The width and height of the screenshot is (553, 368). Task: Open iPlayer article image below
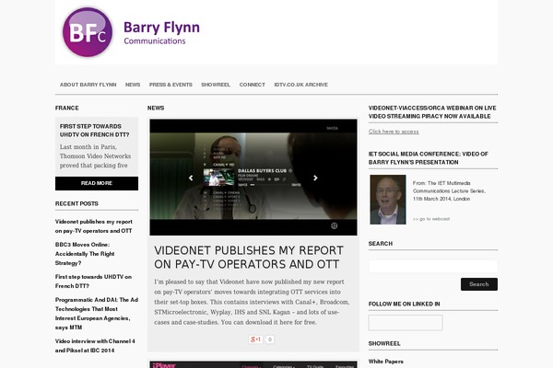pyautogui.click(x=253, y=364)
